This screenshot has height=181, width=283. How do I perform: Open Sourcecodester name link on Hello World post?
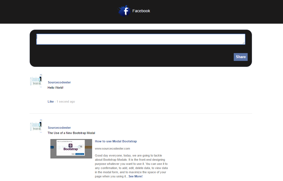click(x=59, y=82)
